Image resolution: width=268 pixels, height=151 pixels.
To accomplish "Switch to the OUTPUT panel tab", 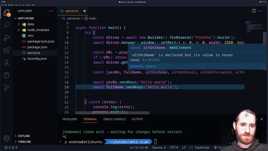I will (137, 119).
